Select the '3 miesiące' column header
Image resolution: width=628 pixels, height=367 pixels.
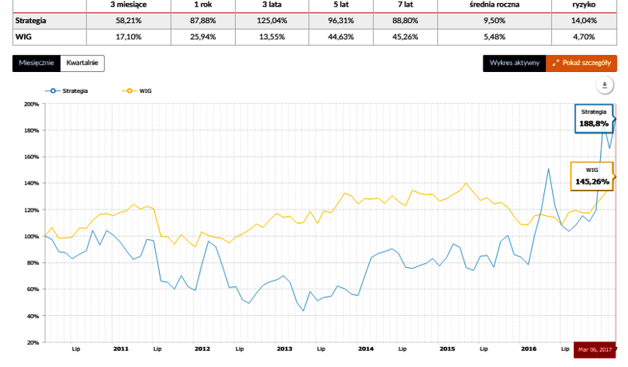tap(129, 5)
